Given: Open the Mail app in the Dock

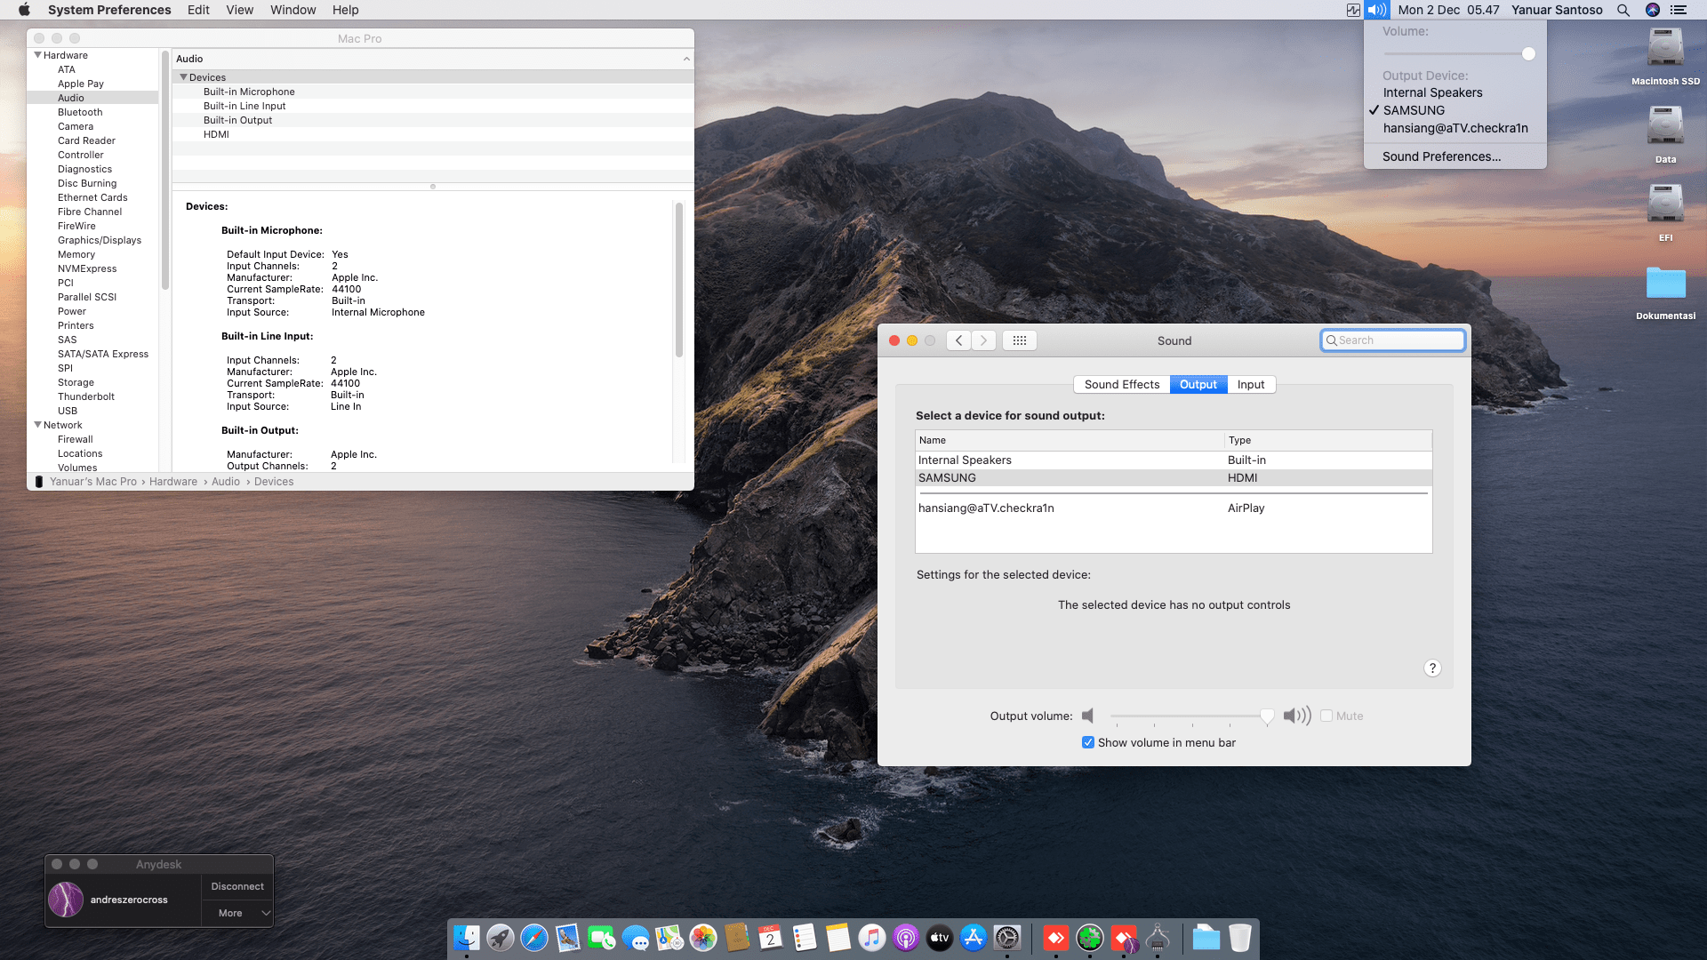Looking at the screenshot, I should point(568,938).
